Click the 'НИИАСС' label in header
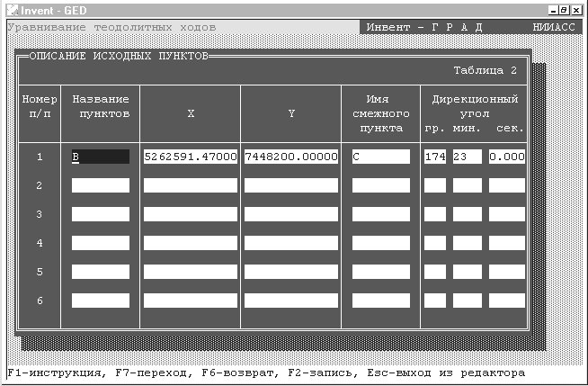 pos(554,27)
